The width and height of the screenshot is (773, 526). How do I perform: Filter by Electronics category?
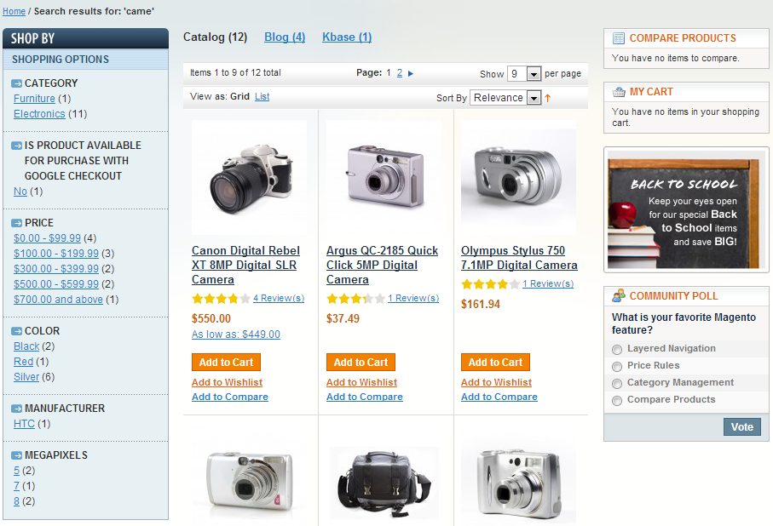[x=39, y=114]
